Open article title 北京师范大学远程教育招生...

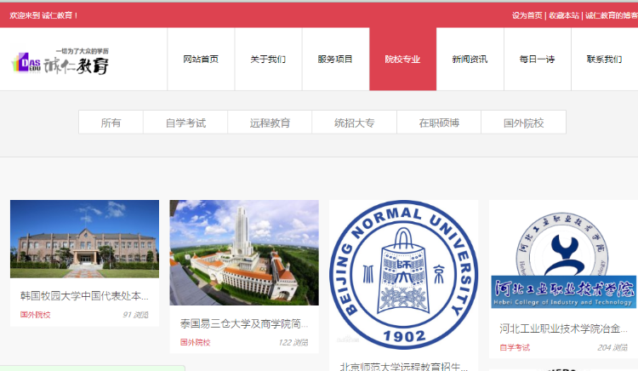403,367
